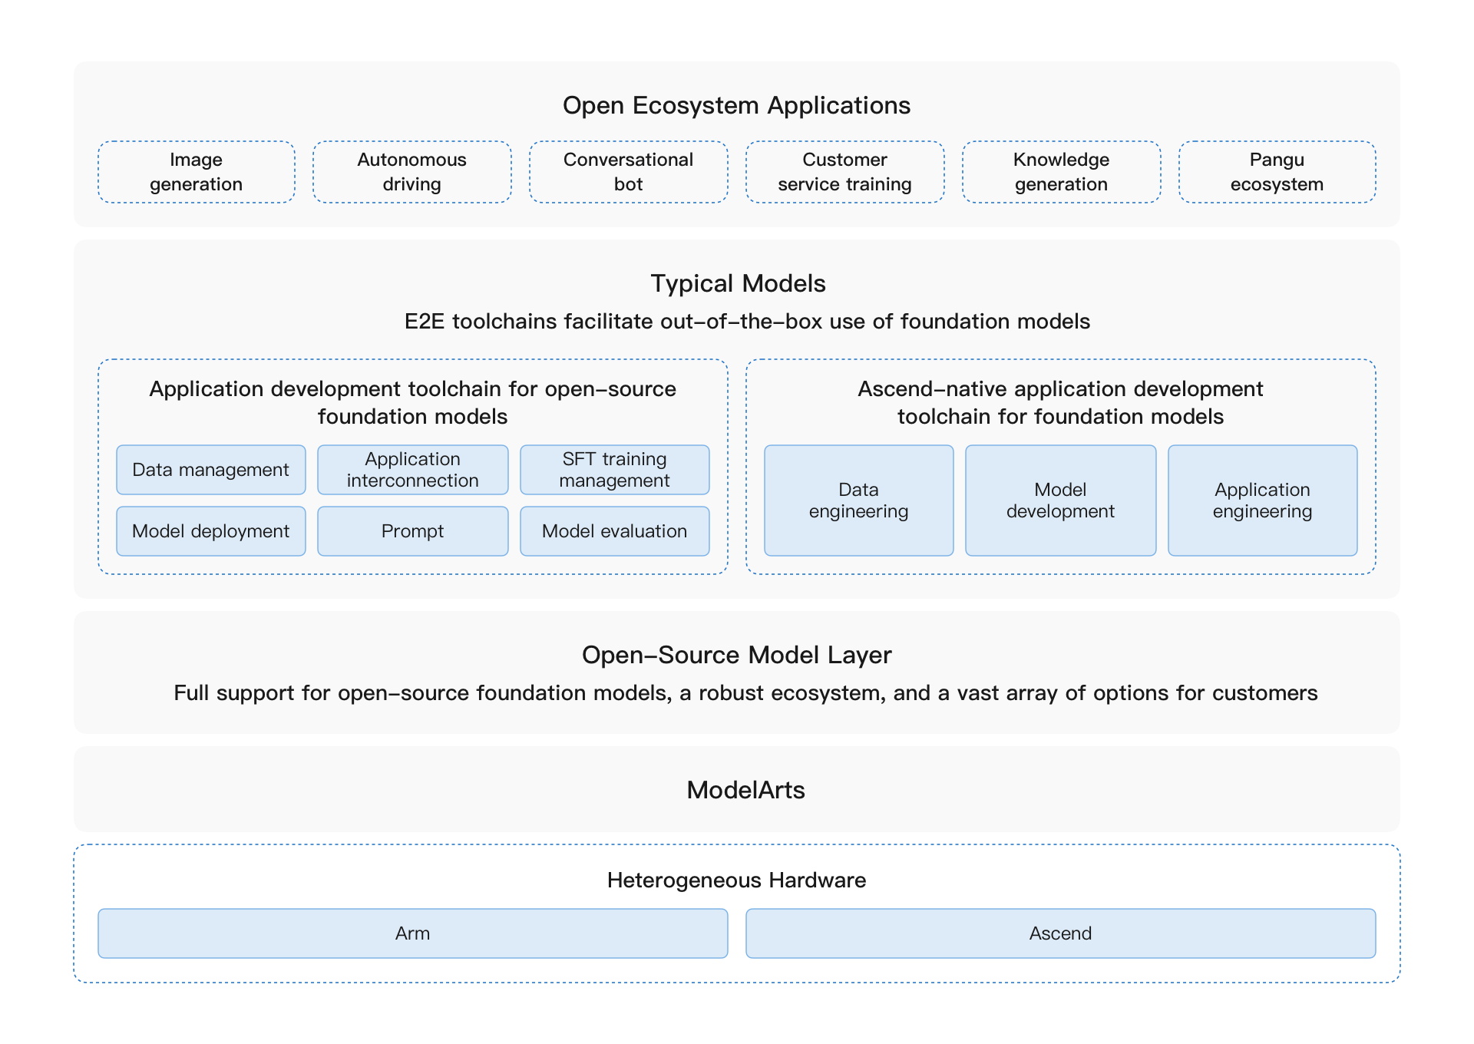Open the Autonomous driving application
This screenshot has width=1474, height=1044.
(x=411, y=171)
